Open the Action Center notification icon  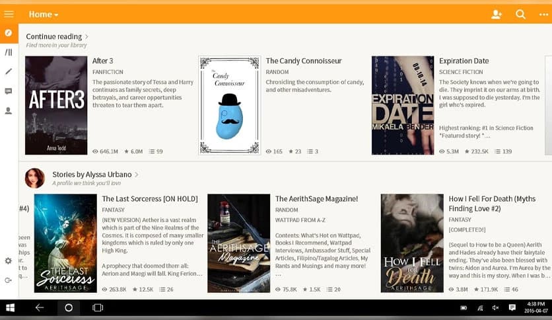(x=512, y=308)
